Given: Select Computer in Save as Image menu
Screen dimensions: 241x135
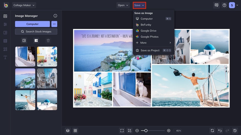Looking at the screenshot, I should coord(153,19).
